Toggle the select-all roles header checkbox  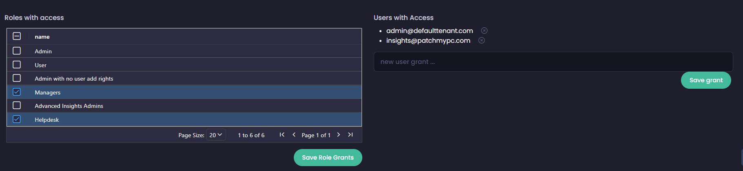(17, 36)
